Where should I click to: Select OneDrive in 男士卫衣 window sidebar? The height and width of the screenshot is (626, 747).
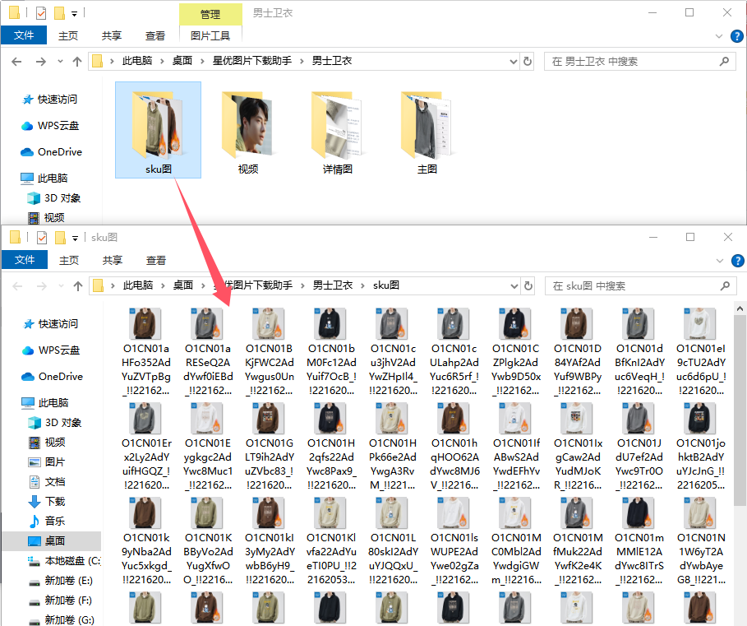pyautogui.click(x=52, y=152)
